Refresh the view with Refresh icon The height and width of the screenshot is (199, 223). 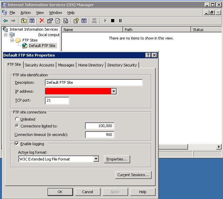pos(58,21)
